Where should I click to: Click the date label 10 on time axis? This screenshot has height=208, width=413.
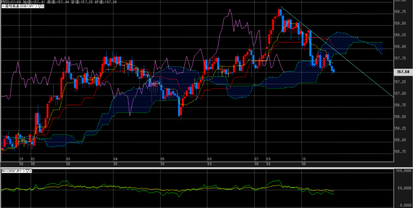(x=303, y=159)
